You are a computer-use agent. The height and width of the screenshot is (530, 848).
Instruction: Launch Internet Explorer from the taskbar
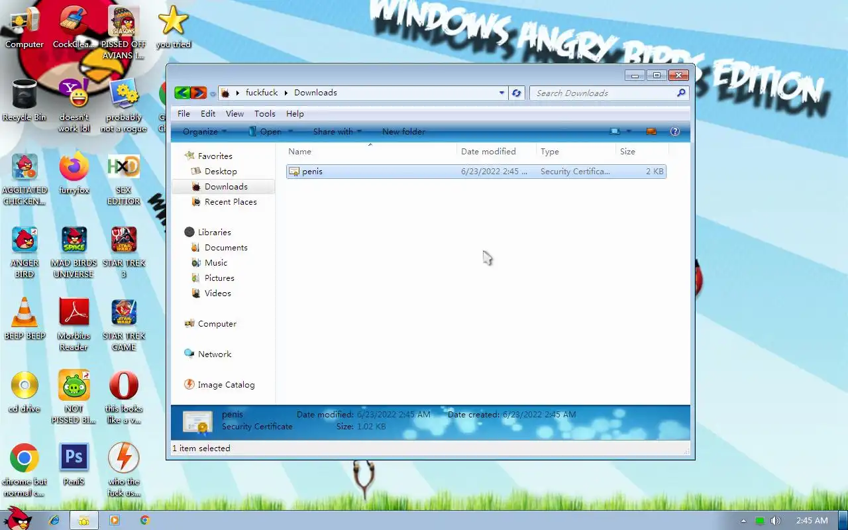point(54,520)
